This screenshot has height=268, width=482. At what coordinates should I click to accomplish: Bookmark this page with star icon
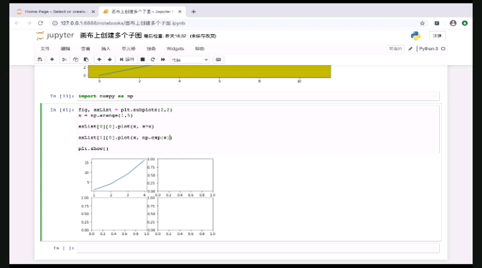[x=422, y=23]
